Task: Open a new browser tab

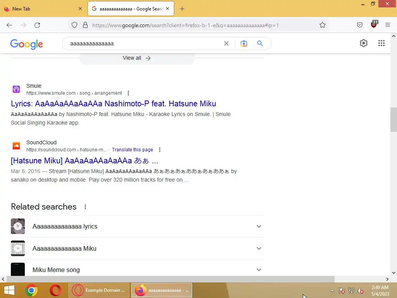Action: (x=182, y=9)
